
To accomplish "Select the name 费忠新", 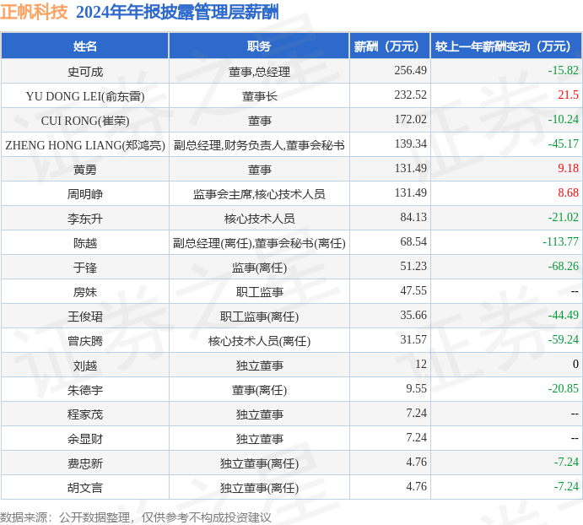I will [x=85, y=463].
